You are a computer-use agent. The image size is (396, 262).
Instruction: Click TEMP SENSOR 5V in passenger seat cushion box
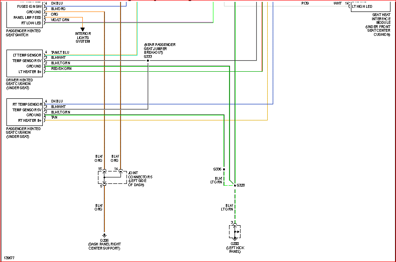click(27, 110)
